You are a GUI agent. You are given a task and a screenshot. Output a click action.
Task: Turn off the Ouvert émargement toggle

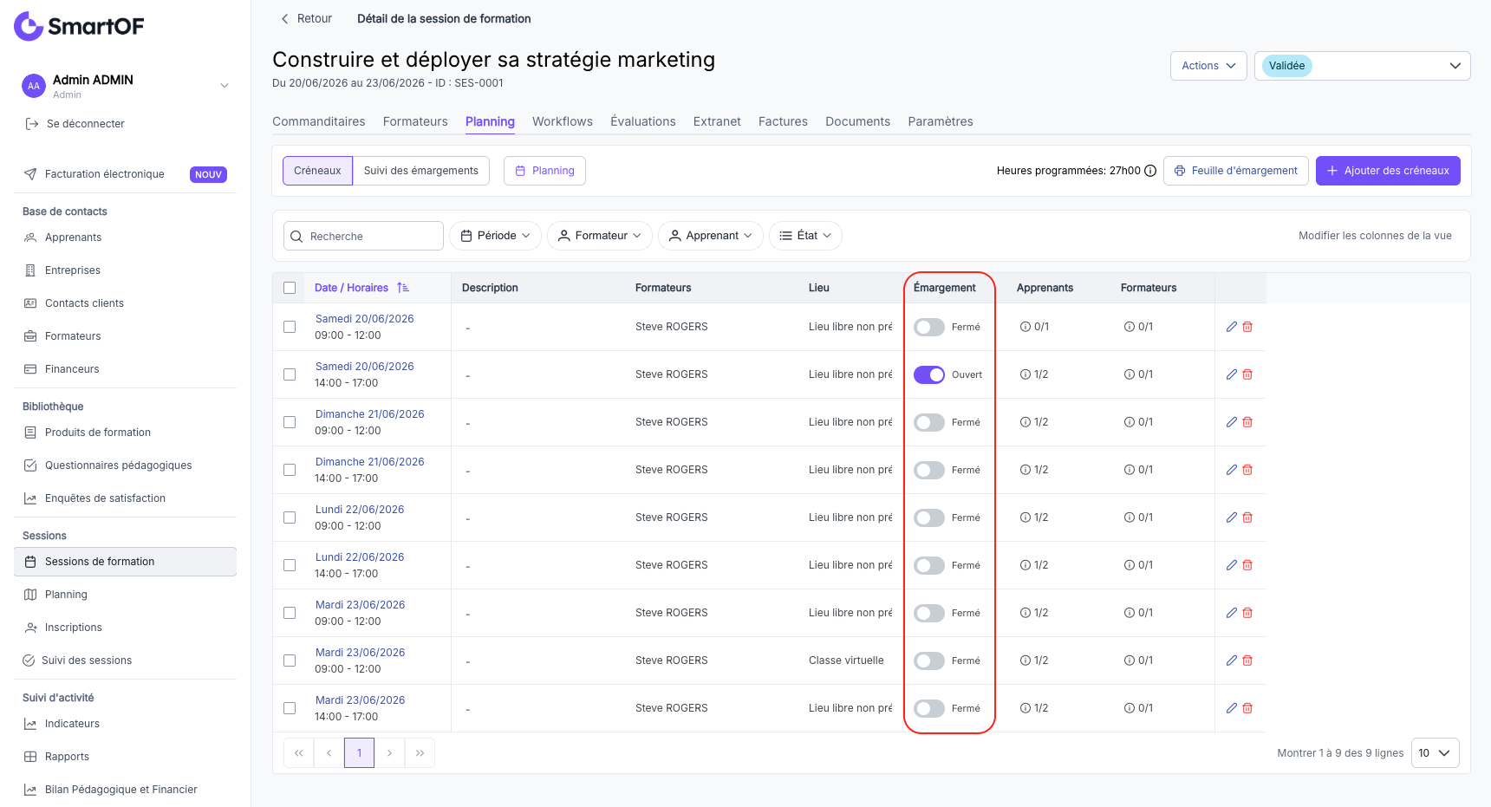click(929, 374)
